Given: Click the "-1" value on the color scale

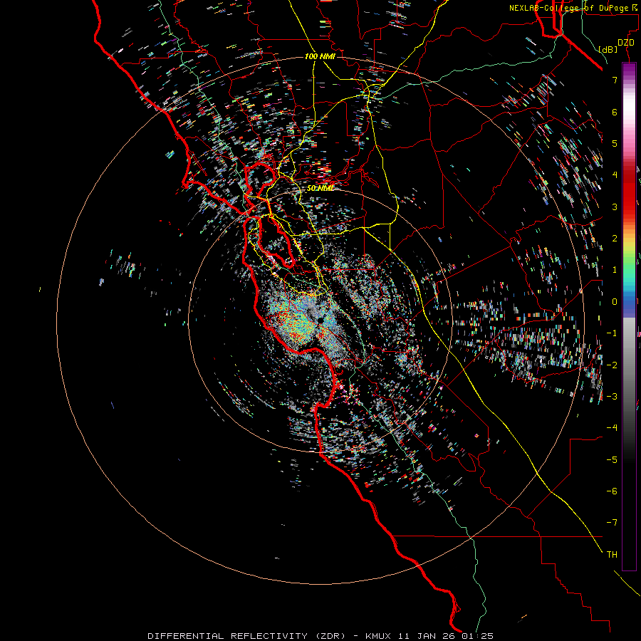Looking at the screenshot, I should coord(612,333).
